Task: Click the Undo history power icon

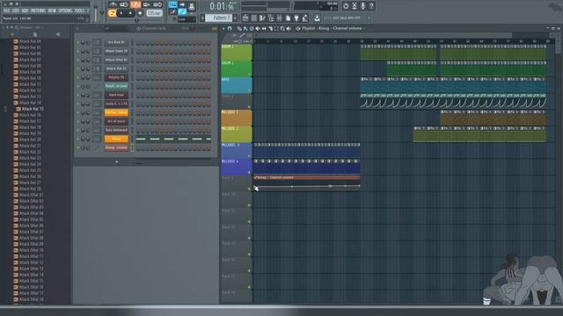Action: point(346,6)
